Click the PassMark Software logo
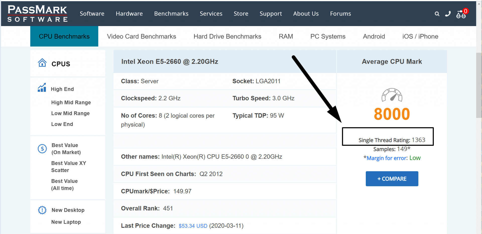 38,14
